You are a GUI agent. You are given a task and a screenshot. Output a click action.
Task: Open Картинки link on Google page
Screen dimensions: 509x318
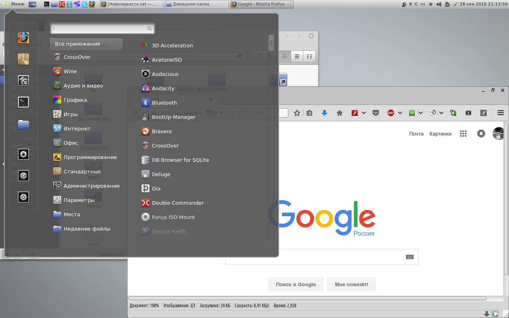click(440, 134)
